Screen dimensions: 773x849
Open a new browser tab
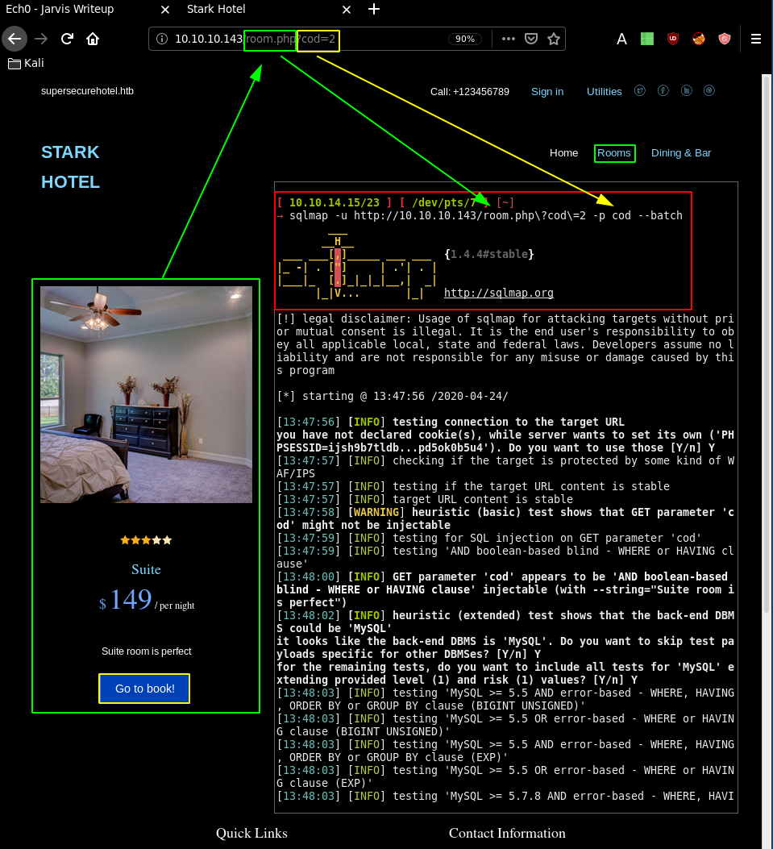click(374, 9)
